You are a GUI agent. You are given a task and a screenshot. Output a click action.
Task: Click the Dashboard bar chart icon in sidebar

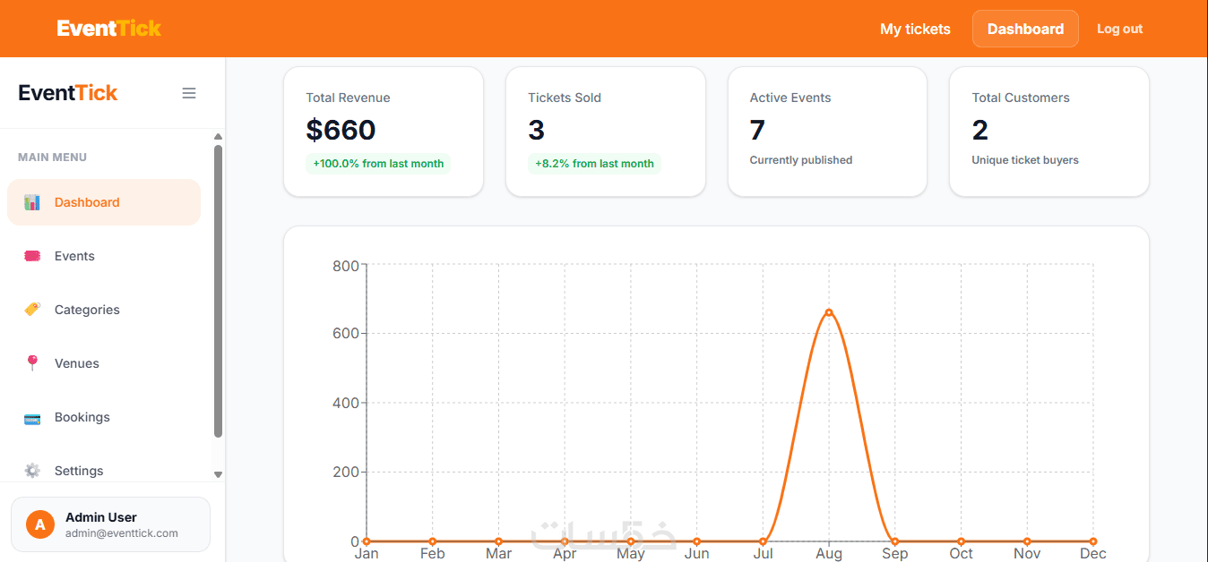click(32, 202)
